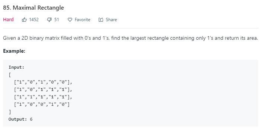Click the Share label text
This screenshot has height=134, width=265.
[x=111, y=20]
